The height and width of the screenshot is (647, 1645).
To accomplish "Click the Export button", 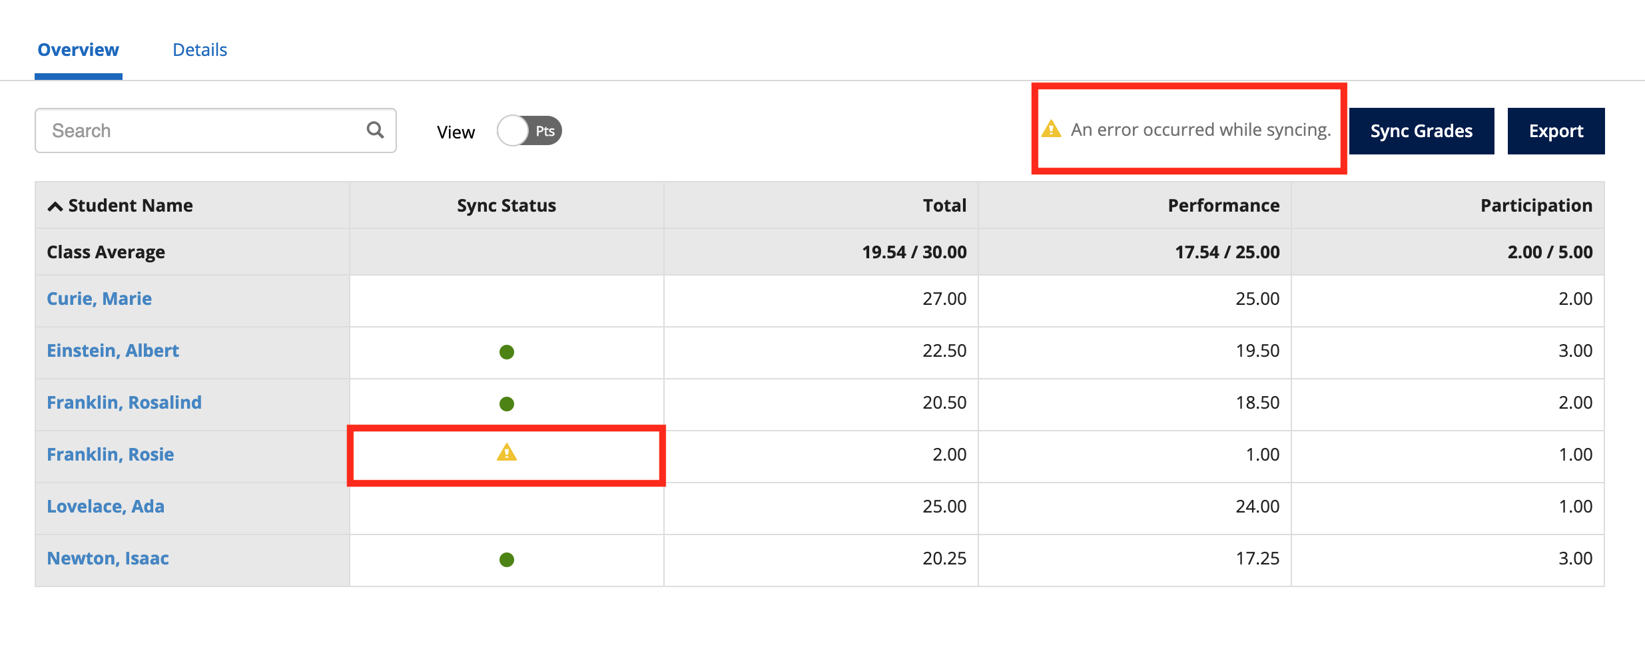I will (1556, 130).
